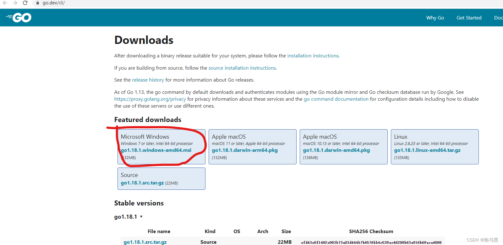Click the Stable versions heading
Viewport: 503px width, 245px height.
pos(139,203)
